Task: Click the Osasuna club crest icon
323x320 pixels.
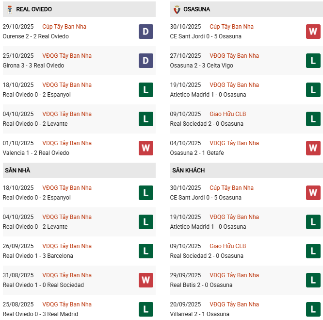Action: pyautogui.click(x=176, y=9)
